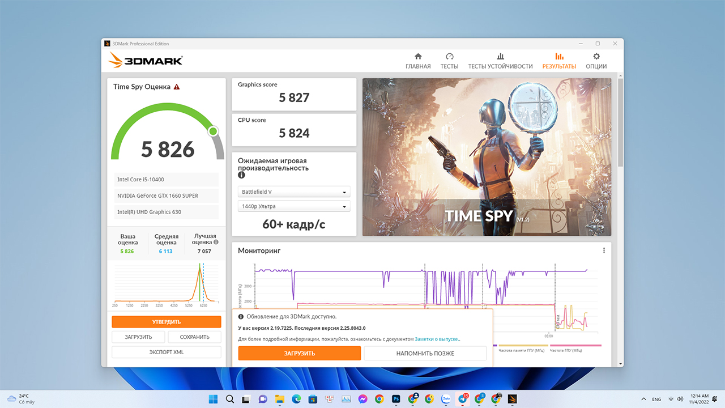The height and width of the screenshot is (408, 725).
Task: Open Microsoft Store from the taskbar
Action: [x=312, y=399]
